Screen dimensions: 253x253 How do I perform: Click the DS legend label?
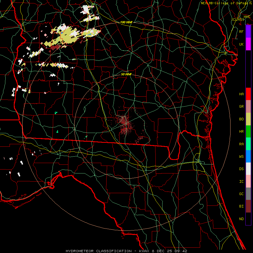(x=241, y=169)
